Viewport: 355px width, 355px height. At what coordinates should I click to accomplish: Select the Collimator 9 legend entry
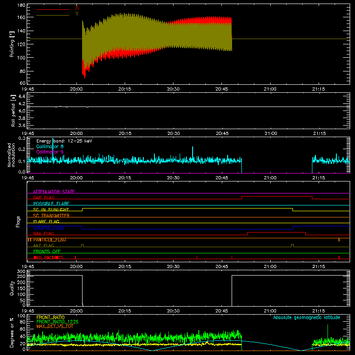click(x=50, y=152)
